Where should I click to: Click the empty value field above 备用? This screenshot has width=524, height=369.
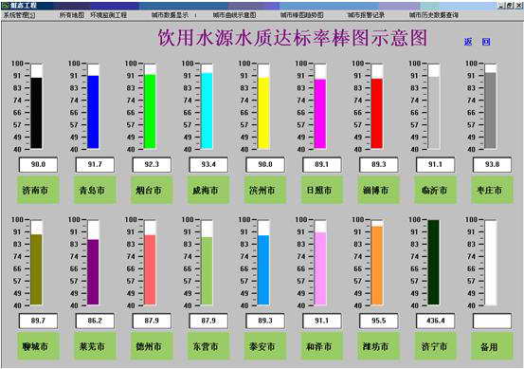[492, 321]
